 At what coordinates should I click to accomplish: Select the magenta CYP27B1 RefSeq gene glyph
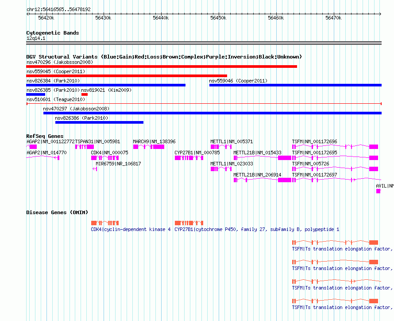pyautogui.click(x=189, y=158)
